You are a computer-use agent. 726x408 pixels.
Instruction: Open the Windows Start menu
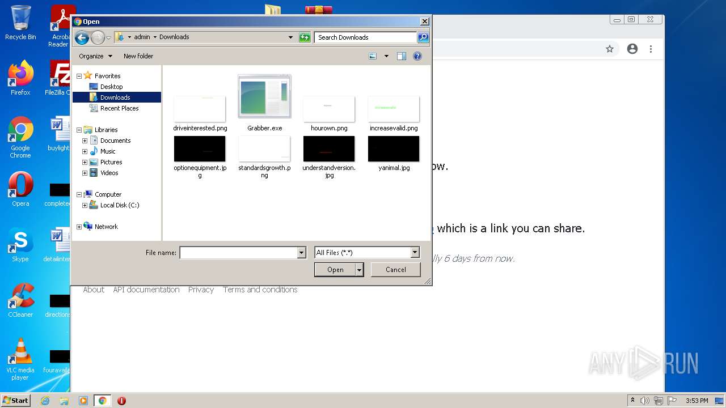(16, 400)
